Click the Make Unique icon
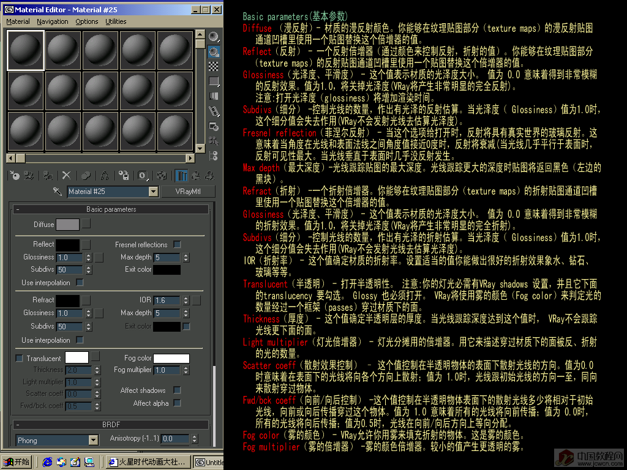 [x=105, y=176]
